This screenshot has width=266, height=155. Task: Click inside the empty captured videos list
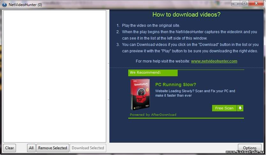click(54, 77)
